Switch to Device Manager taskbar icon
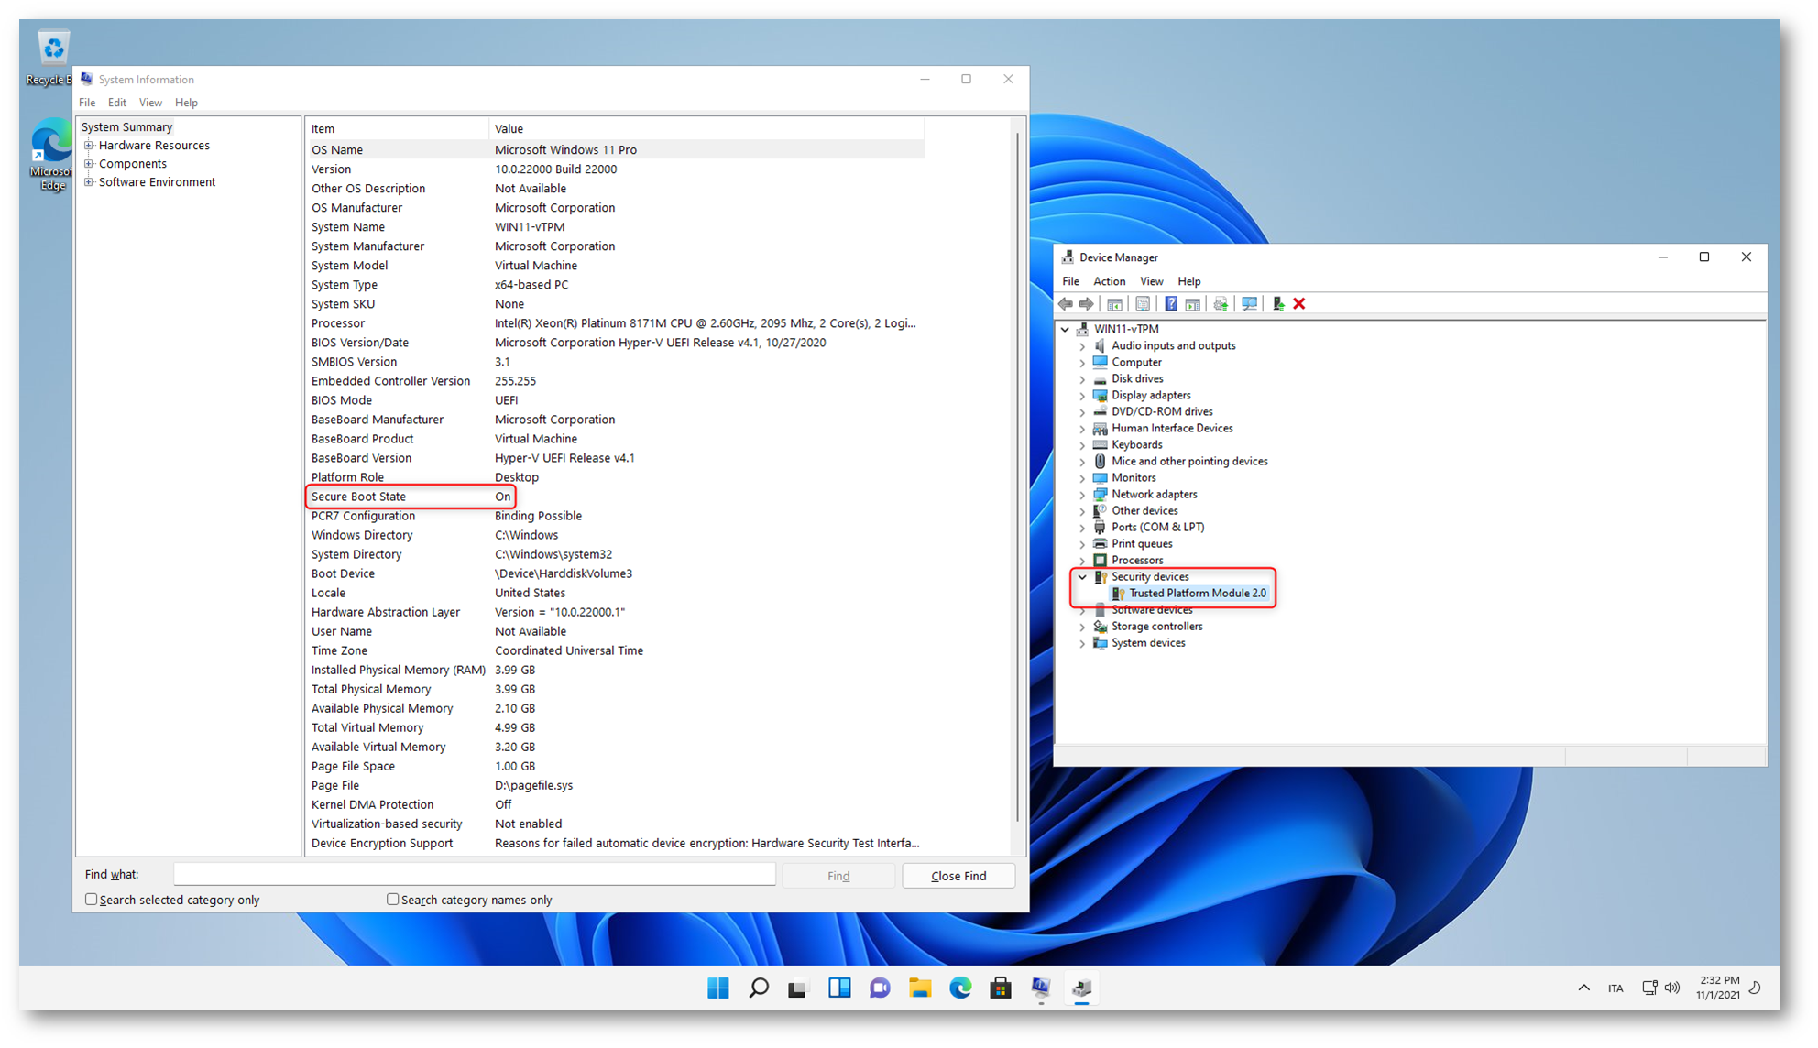The width and height of the screenshot is (1818, 1048). point(1081,988)
